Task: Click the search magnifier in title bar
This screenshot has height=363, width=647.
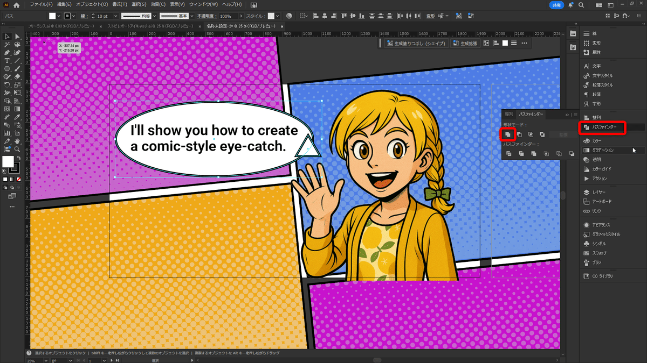Action: click(x=581, y=5)
